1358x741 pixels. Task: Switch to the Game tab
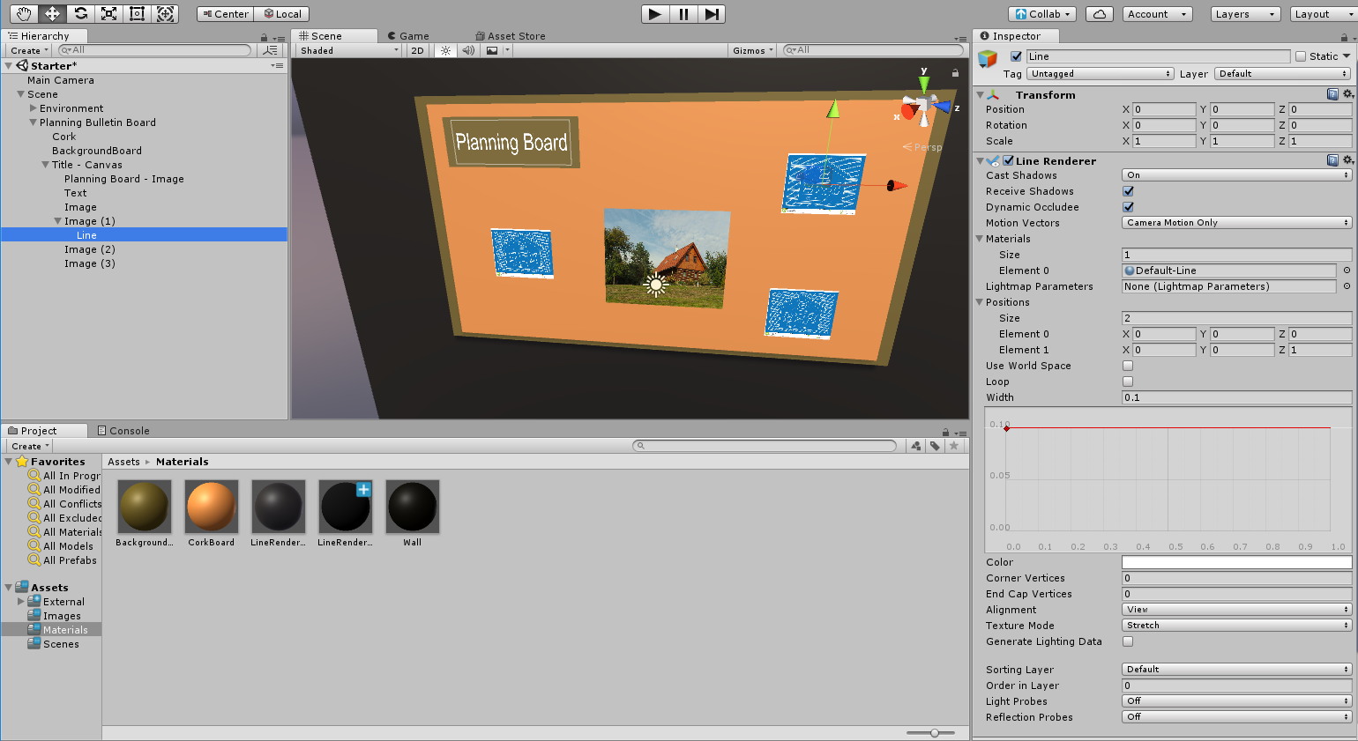pyautogui.click(x=408, y=36)
